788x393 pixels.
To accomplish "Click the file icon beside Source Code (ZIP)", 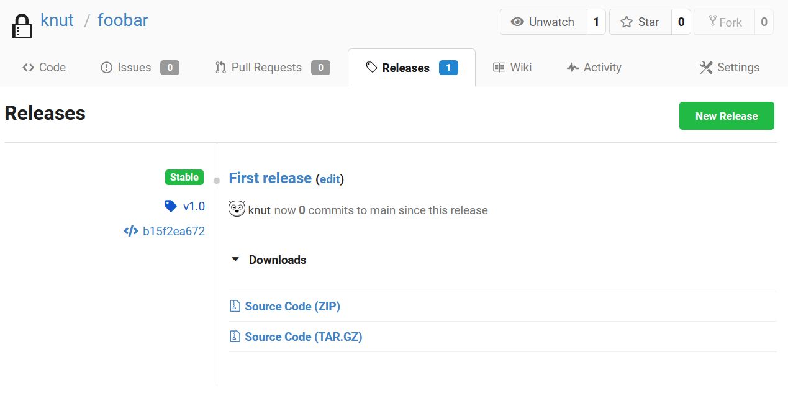I will (x=235, y=305).
